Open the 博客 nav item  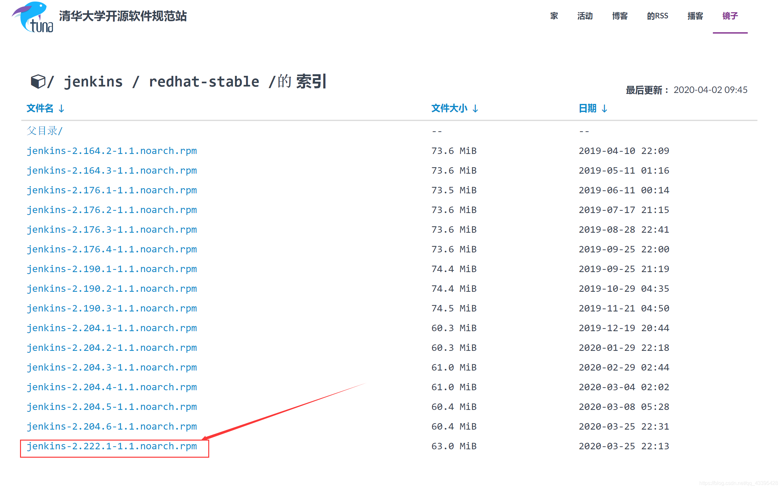[x=620, y=16]
